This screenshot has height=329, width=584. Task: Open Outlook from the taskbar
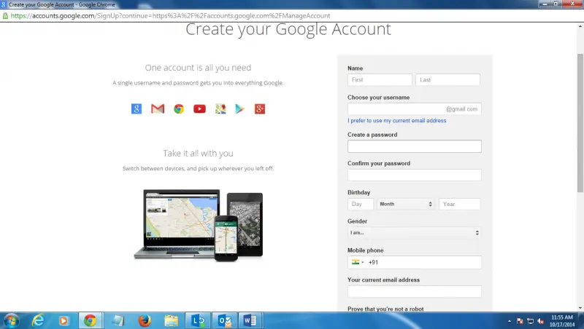[225, 320]
